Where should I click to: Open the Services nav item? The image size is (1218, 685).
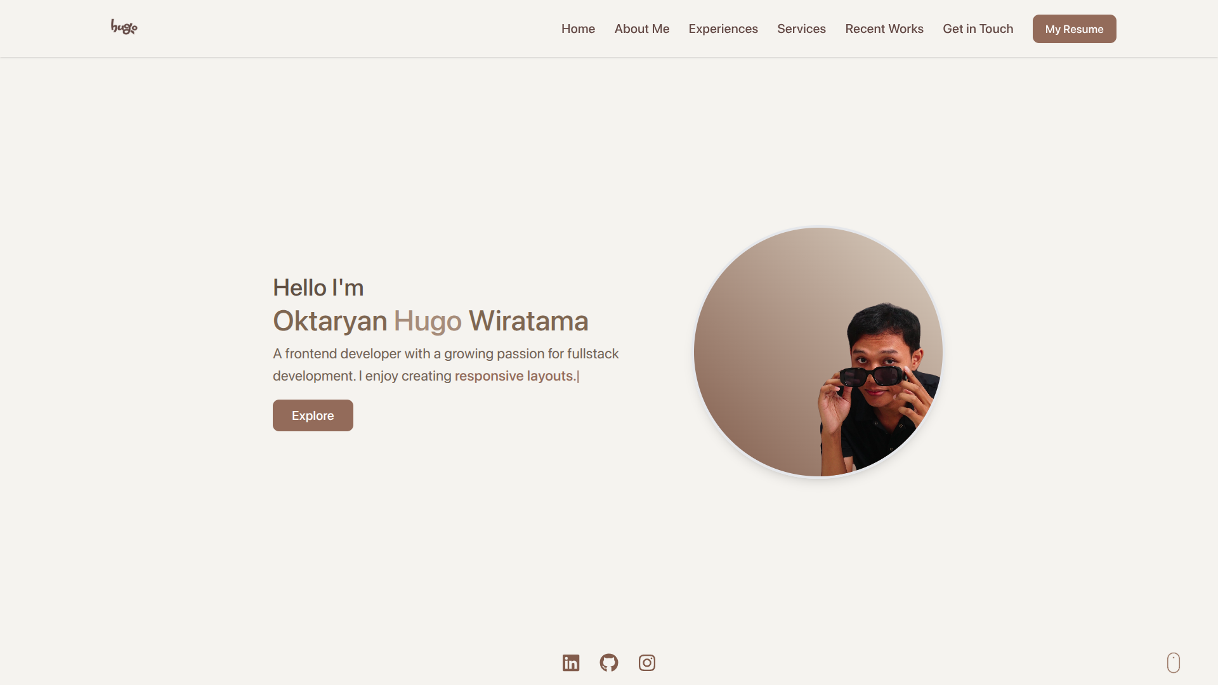[x=801, y=29]
